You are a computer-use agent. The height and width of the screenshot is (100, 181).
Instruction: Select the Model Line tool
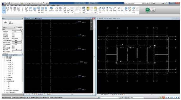(x=68, y=9)
